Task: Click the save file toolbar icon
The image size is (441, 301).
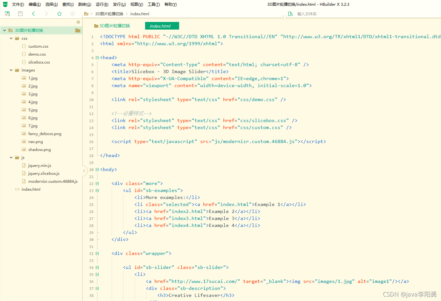Action: (20, 14)
